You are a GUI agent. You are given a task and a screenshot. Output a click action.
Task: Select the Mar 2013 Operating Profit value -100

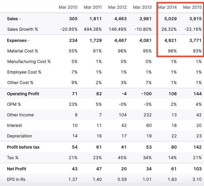tap(146, 94)
